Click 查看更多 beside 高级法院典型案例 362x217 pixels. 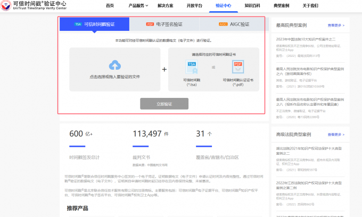(335, 134)
